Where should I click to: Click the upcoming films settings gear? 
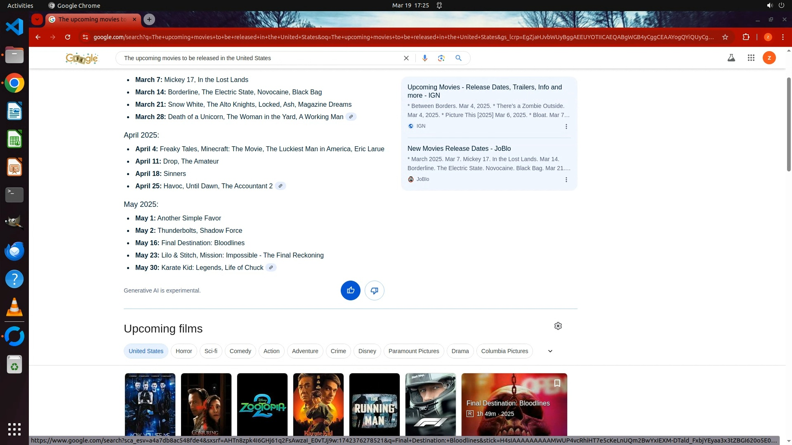tap(558, 326)
